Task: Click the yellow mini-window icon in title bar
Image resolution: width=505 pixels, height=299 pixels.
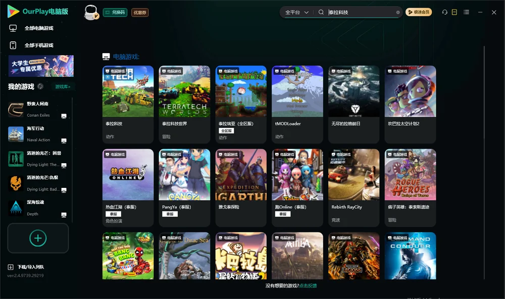Action: coord(454,12)
